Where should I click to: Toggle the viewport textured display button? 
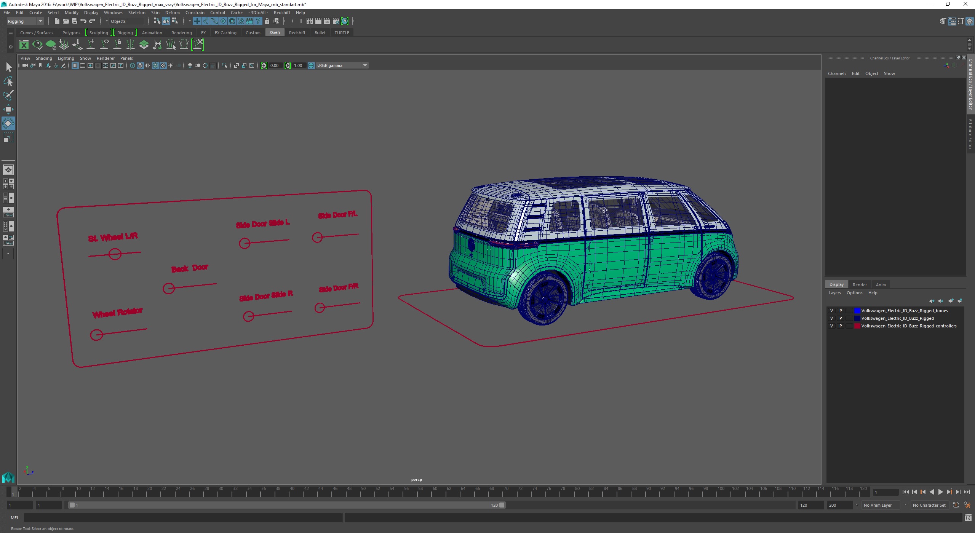(163, 65)
